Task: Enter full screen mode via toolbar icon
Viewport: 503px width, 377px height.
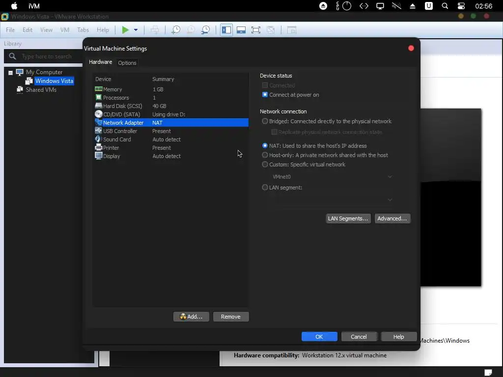Action: [256, 30]
